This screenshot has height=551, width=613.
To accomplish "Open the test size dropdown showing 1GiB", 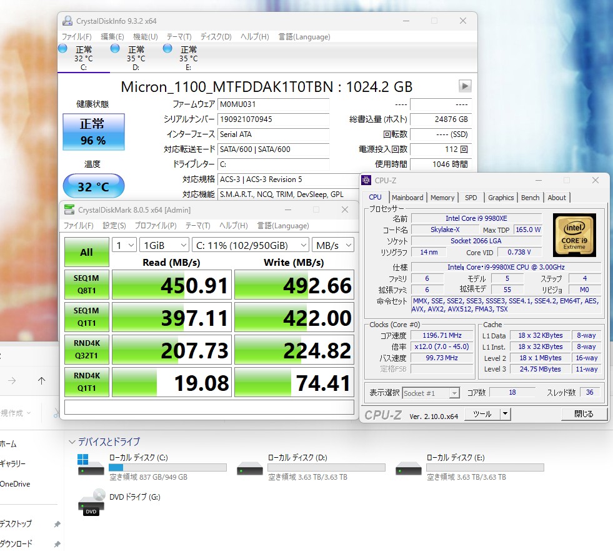I will pos(164,245).
